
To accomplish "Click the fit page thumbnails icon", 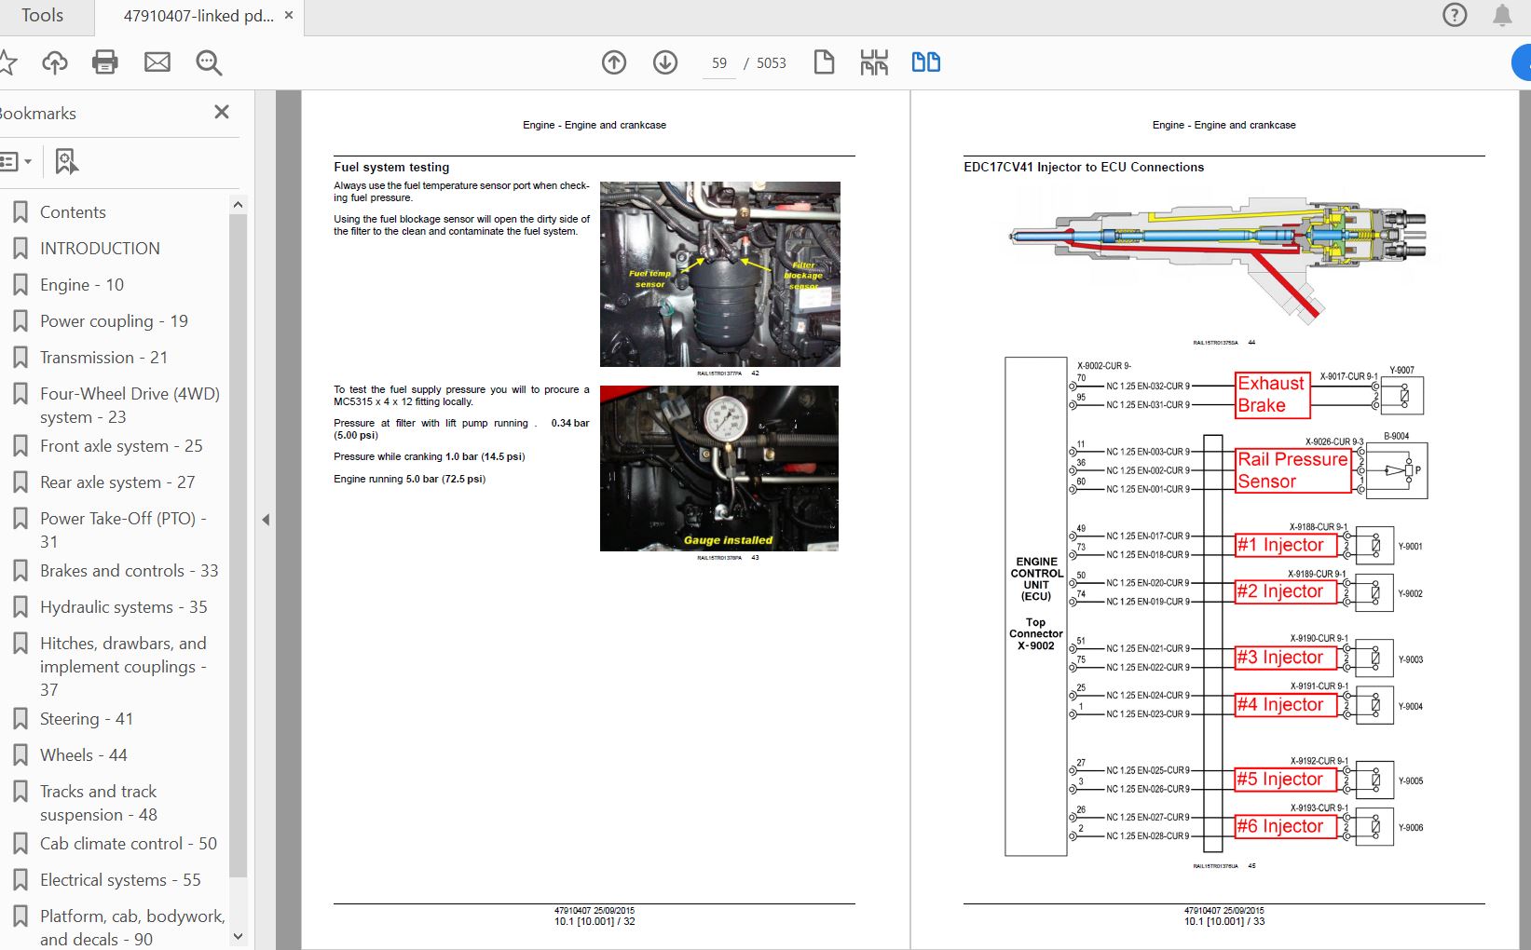I will 874,62.
